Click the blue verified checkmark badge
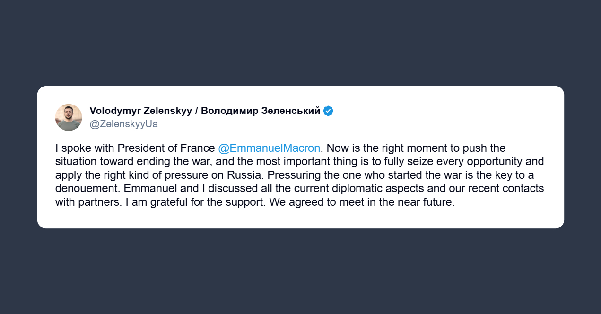The height and width of the screenshot is (314, 601). click(x=328, y=111)
